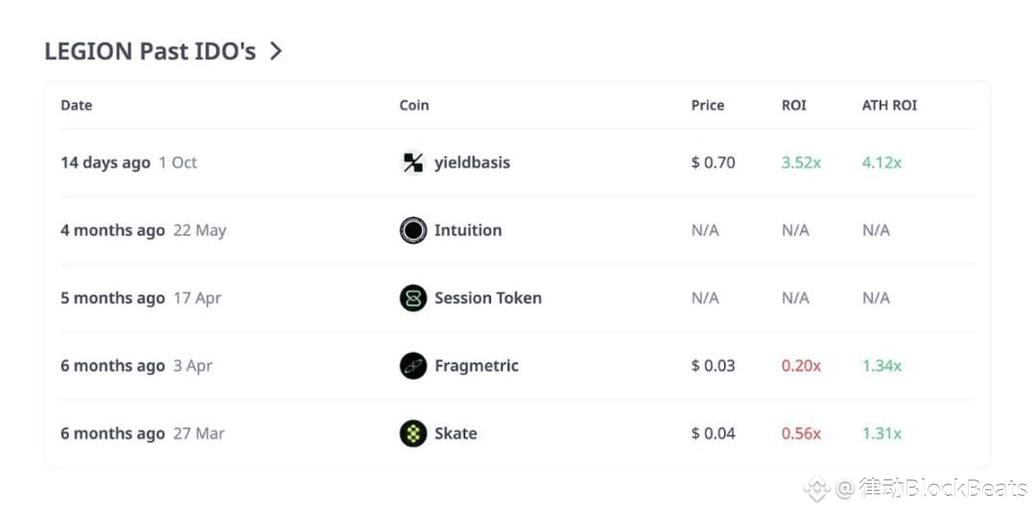The height and width of the screenshot is (513, 1035).
Task: Open the Intuition coin name link
Action: [468, 230]
